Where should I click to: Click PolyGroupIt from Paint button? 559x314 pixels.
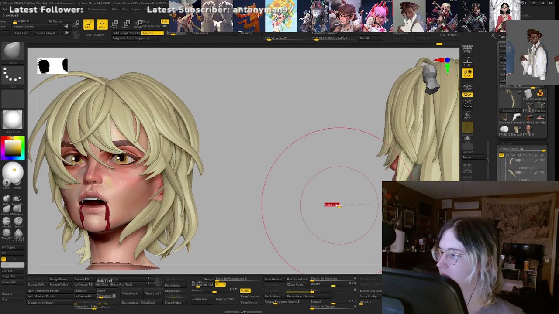pos(126,33)
